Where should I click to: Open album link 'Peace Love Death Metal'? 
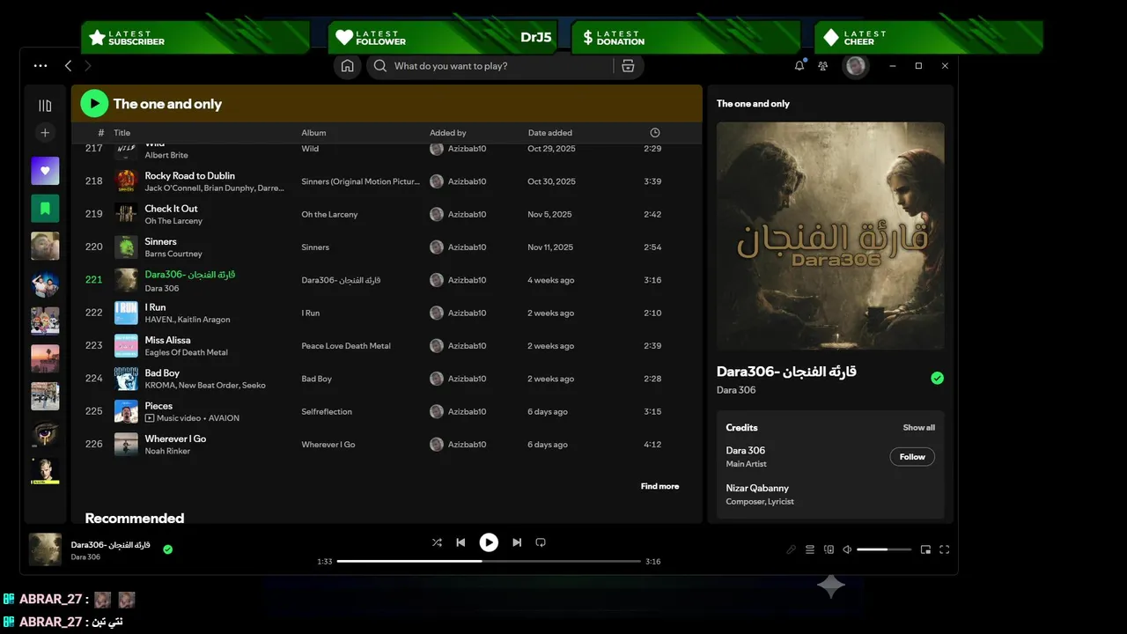(346, 346)
